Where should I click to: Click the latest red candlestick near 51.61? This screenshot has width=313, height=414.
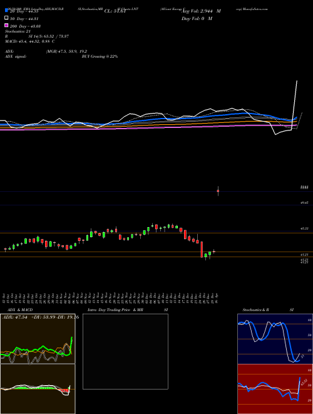tap(218, 191)
